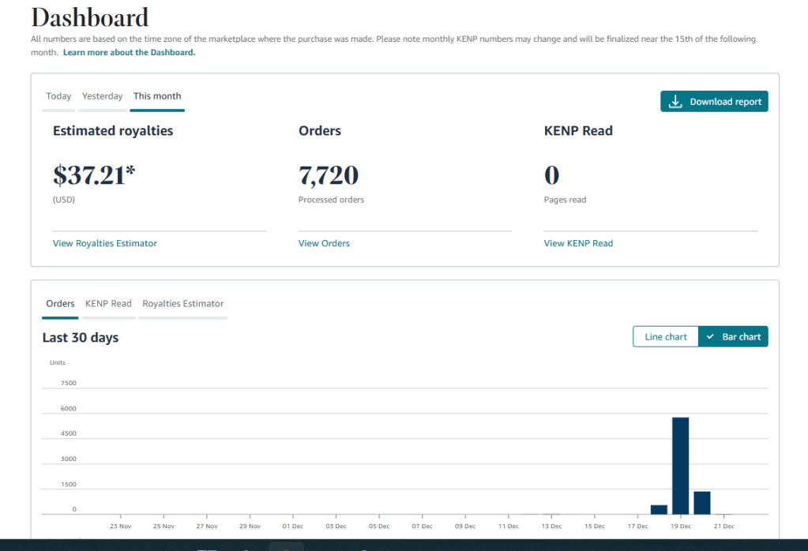Viewport: 808px width, 551px height.
Task: Click the 7,720 processed orders figure
Action: pos(329,174)
